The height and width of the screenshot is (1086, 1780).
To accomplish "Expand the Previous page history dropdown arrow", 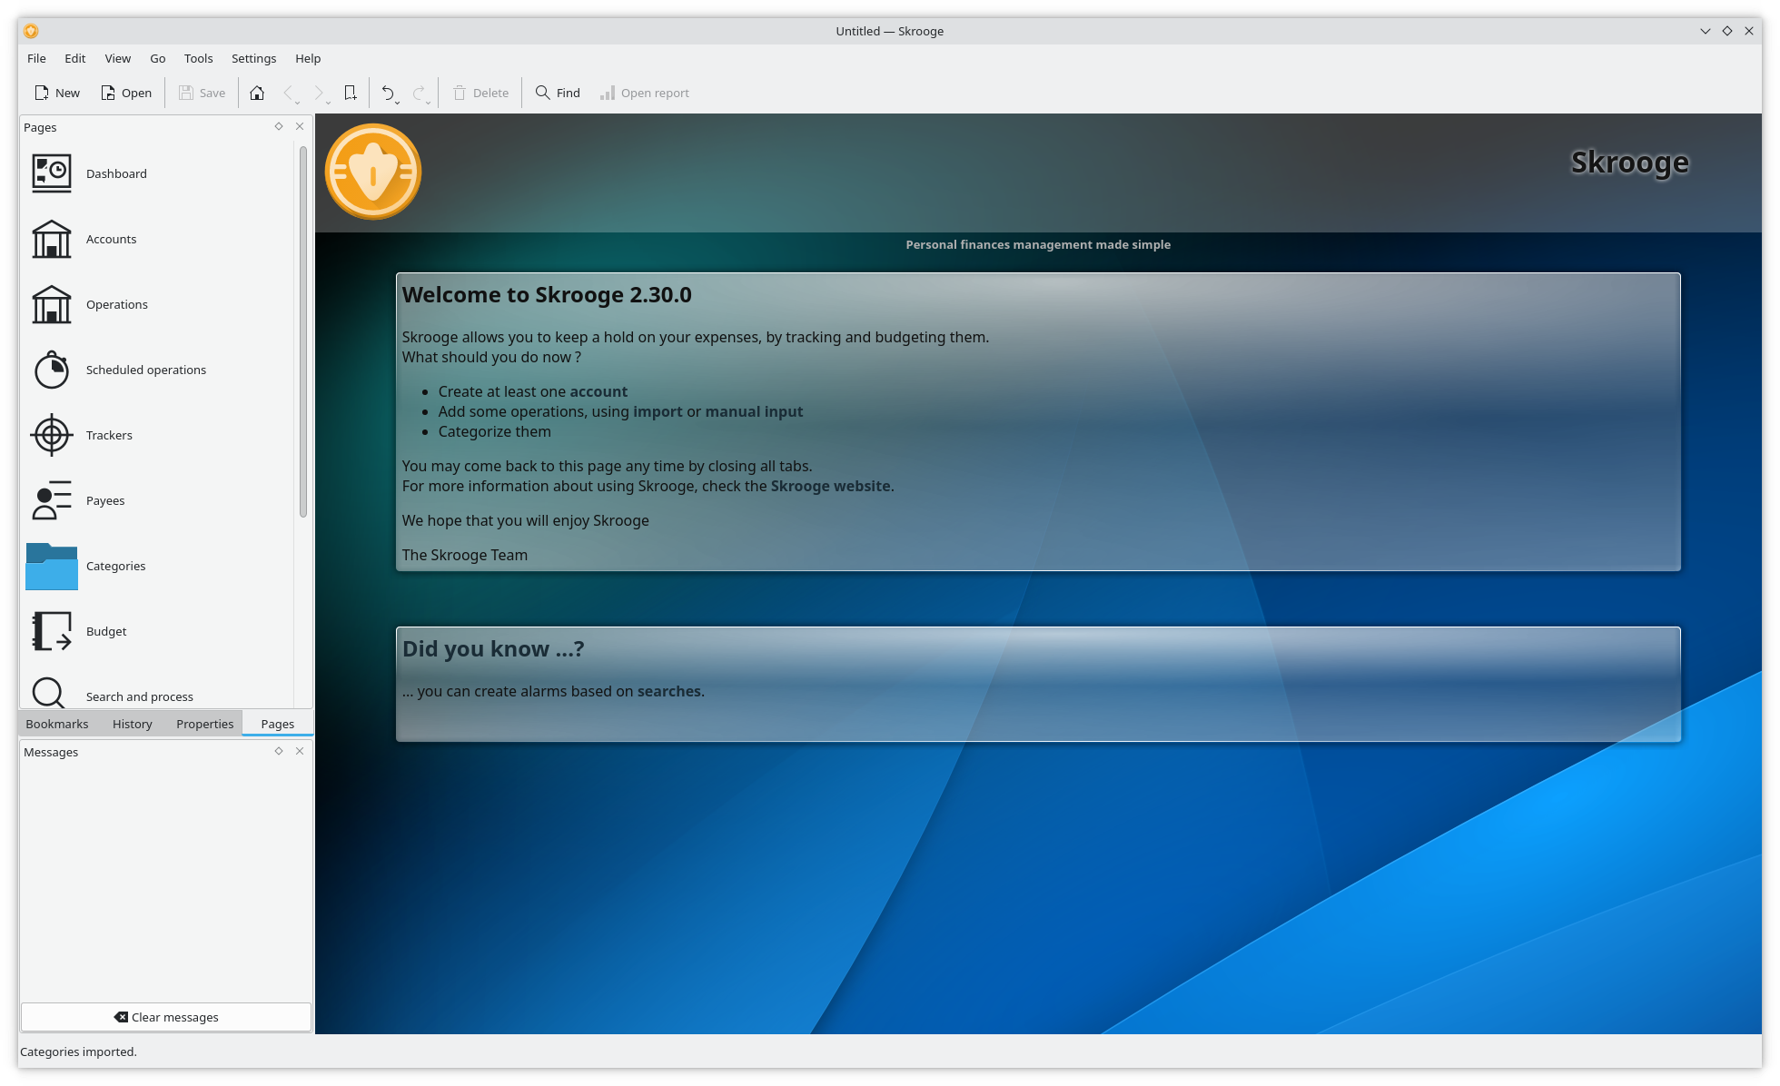I will point(298,103).
